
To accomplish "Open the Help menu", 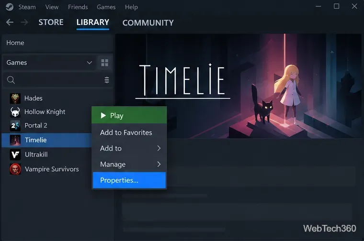I will (x=131, y=7).
